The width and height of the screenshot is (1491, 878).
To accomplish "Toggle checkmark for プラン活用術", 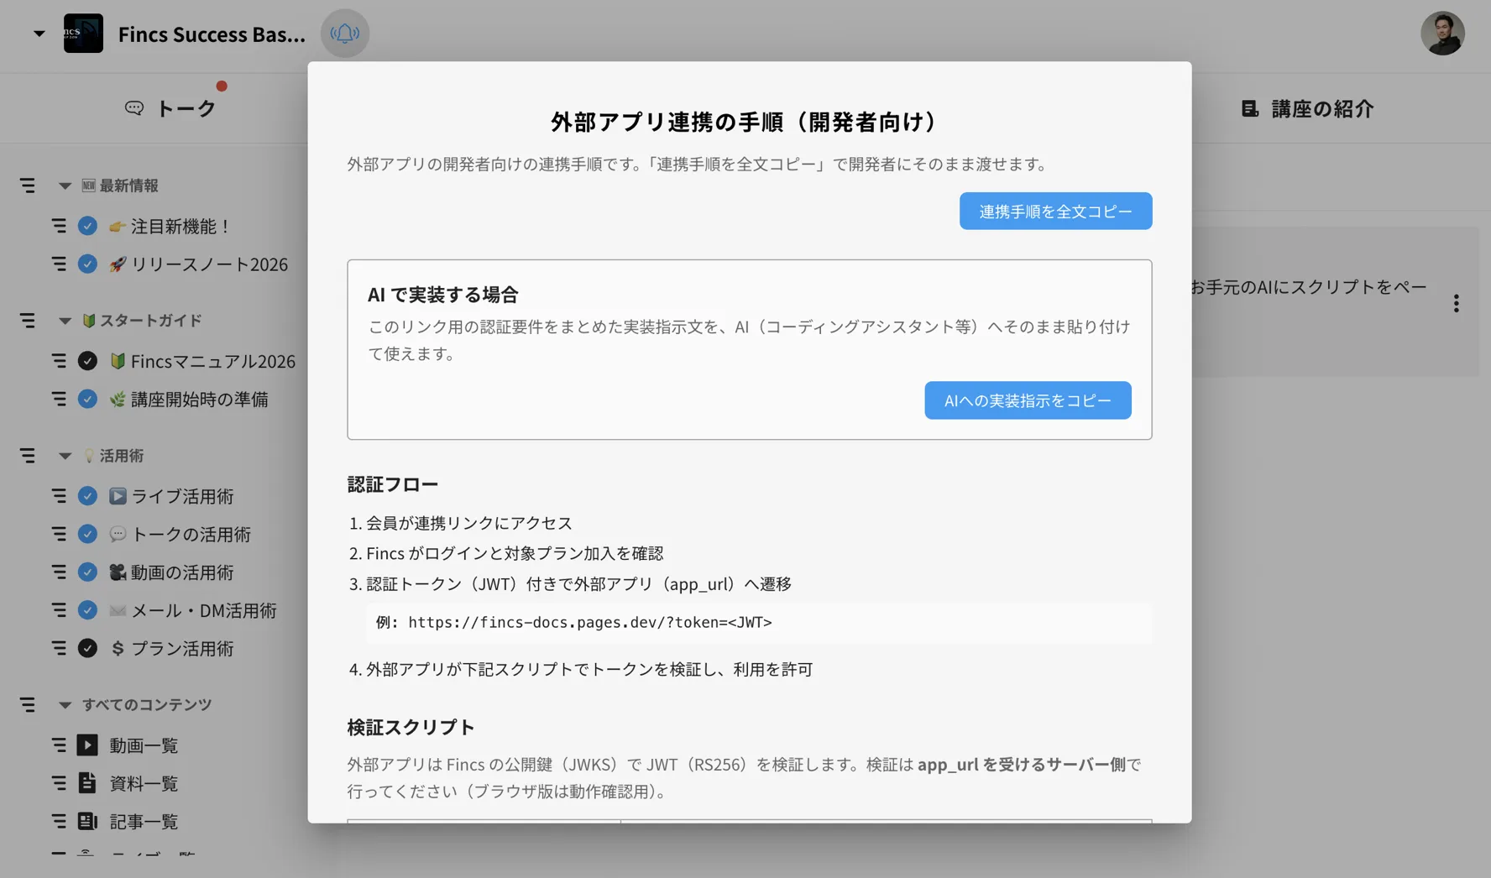I will coord(87,648).
